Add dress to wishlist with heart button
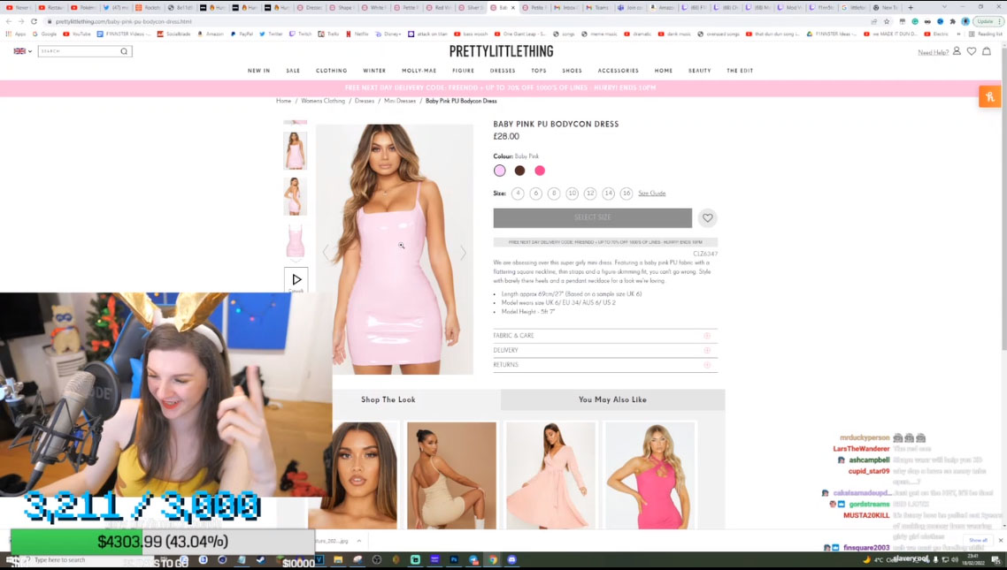The height and width of the screenshot is (570, 1007). (x=707, y=218)
